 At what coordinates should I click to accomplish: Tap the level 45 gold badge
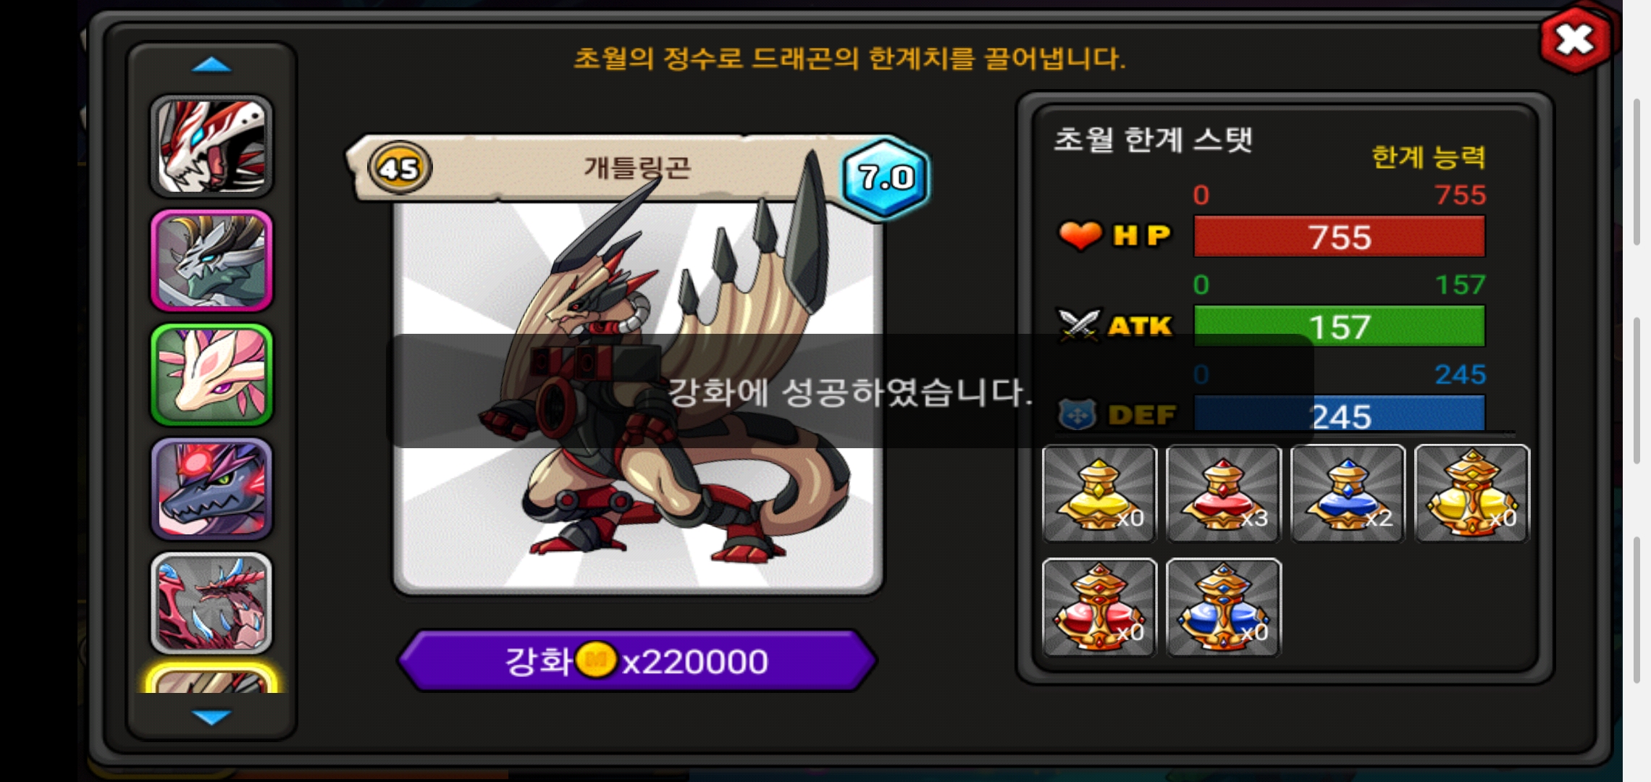400,168
